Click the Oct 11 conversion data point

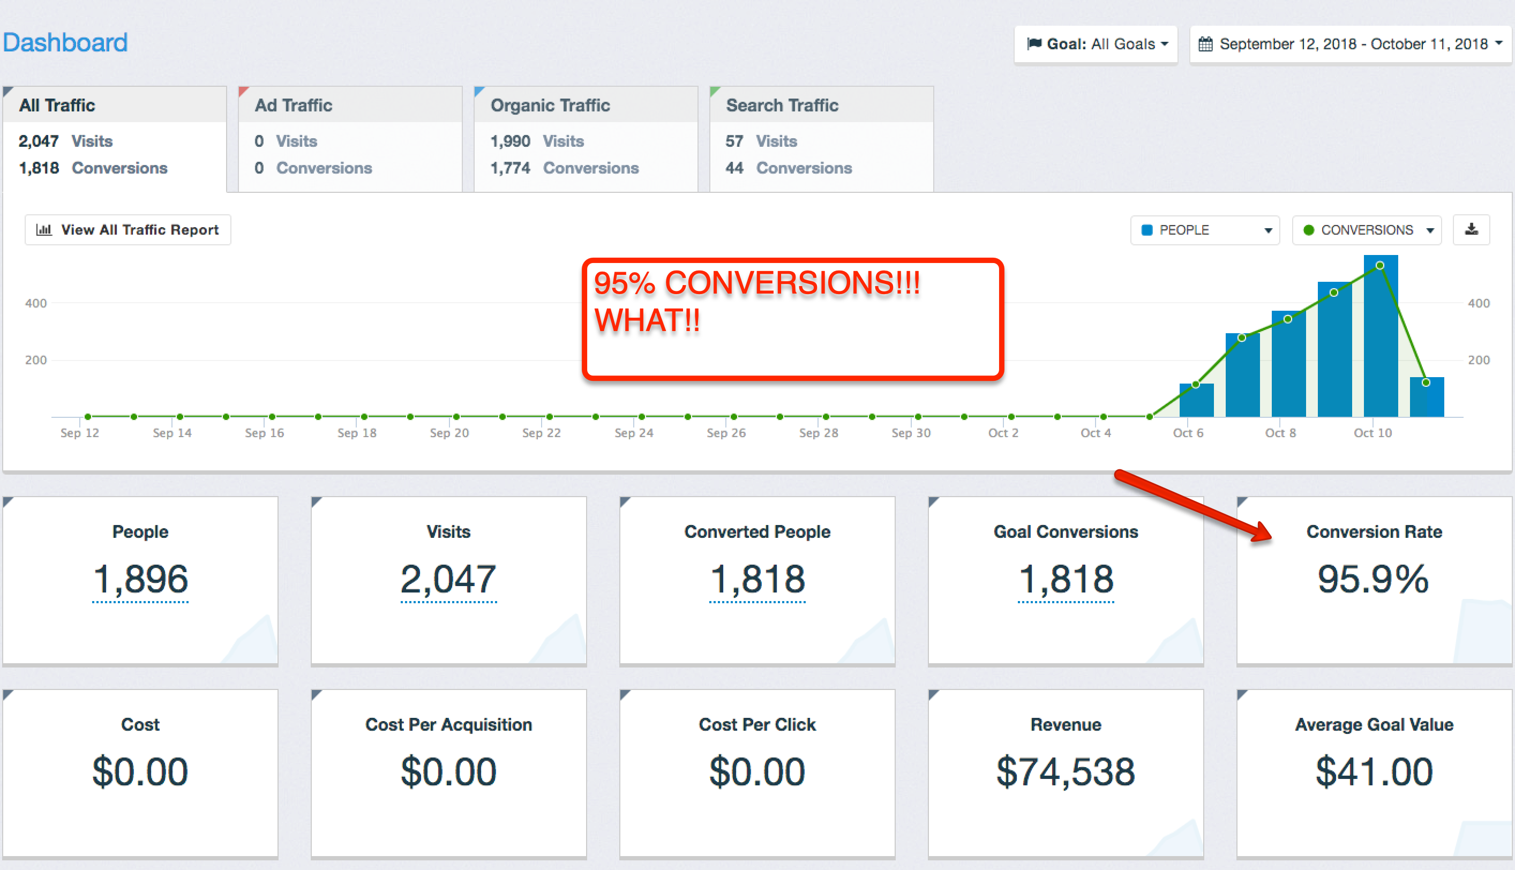click(x=1426, y=382)
